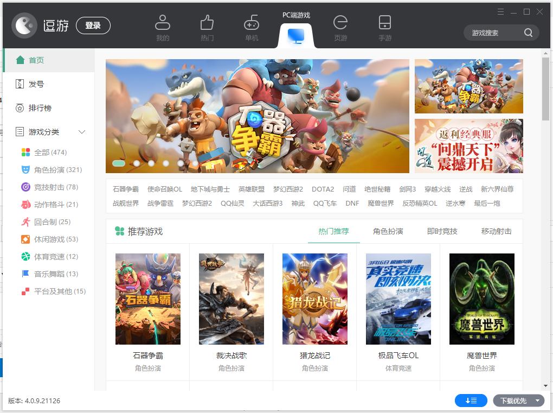Open the 魔兽世界 game cover

[482, 299]
